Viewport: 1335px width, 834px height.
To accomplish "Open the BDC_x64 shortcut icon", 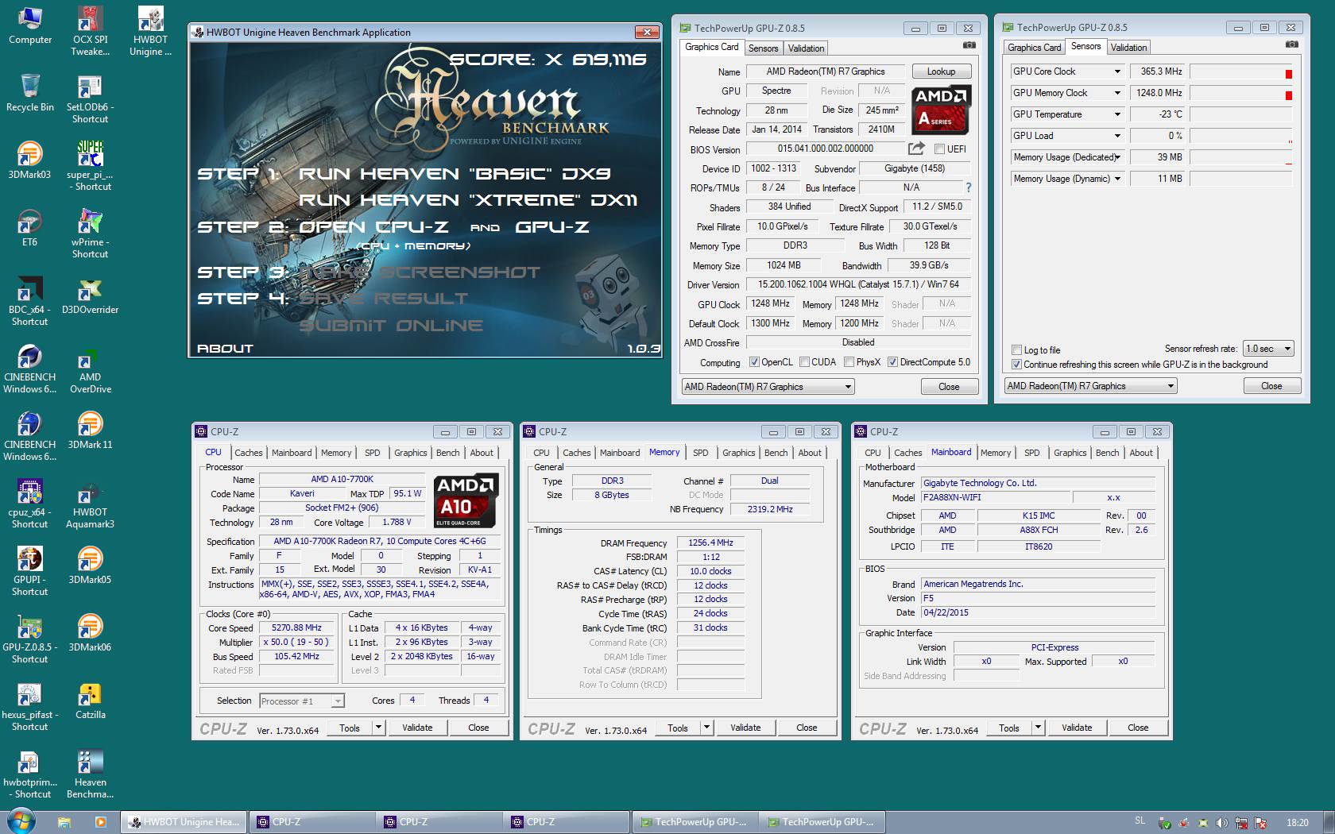I will 30,302.
